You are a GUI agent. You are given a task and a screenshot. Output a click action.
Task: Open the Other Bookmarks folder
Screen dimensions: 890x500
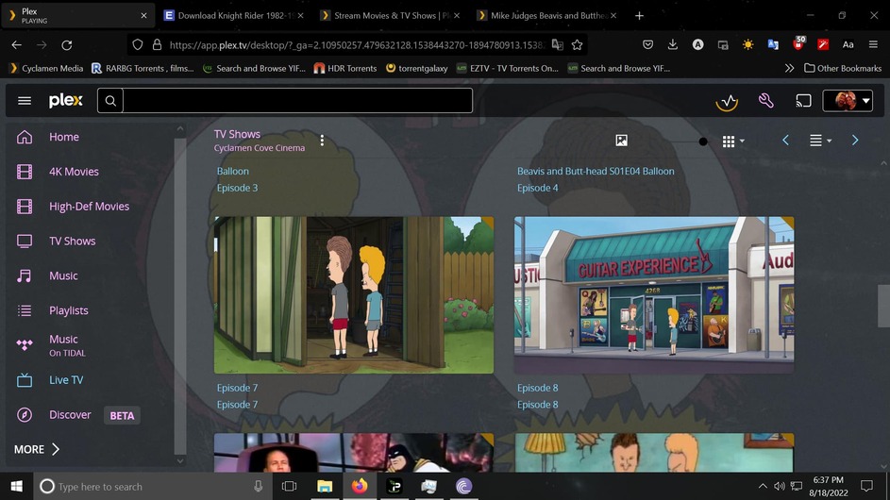(x=843, y=68)
